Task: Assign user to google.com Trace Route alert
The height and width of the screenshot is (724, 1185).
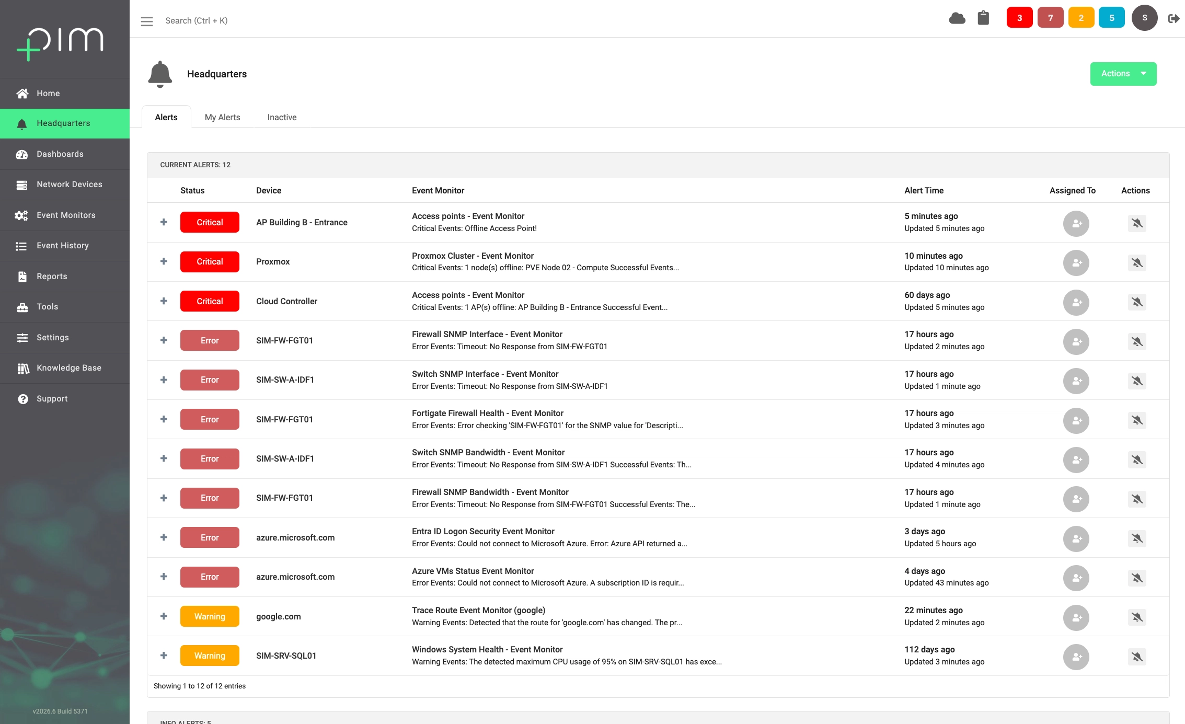Action: coord(1076,618)
